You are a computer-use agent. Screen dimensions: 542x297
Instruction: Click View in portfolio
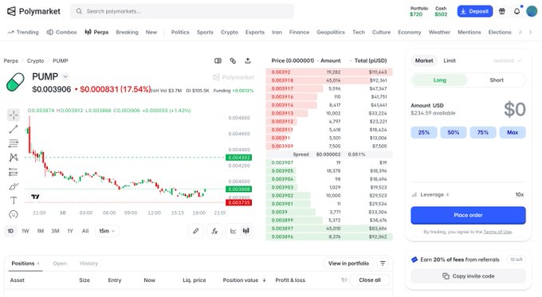click(x=348, y=264)
